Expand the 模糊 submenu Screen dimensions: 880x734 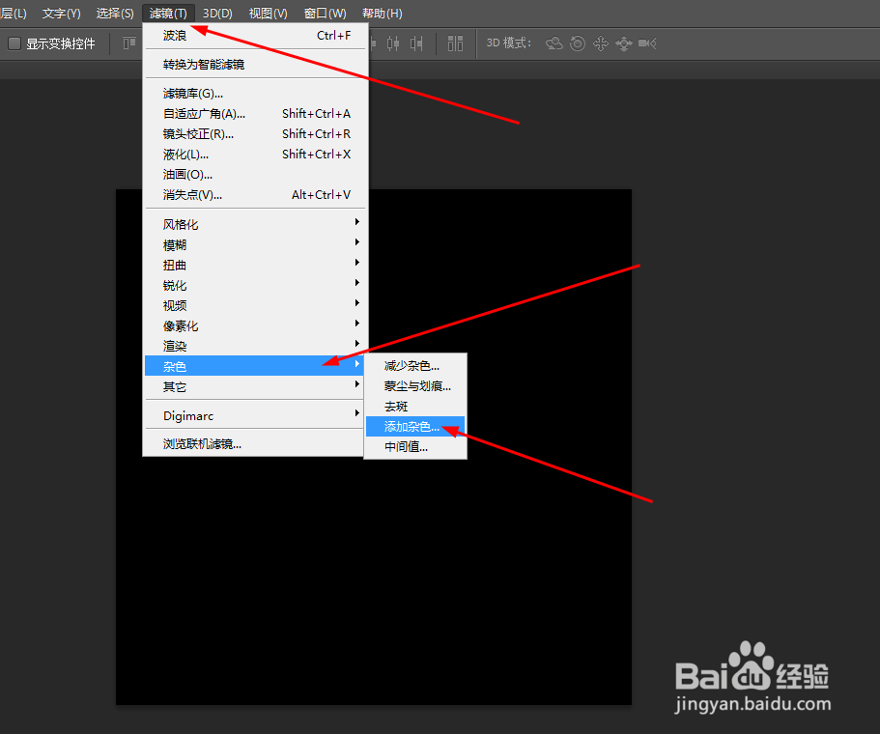[x=255, y=244]
